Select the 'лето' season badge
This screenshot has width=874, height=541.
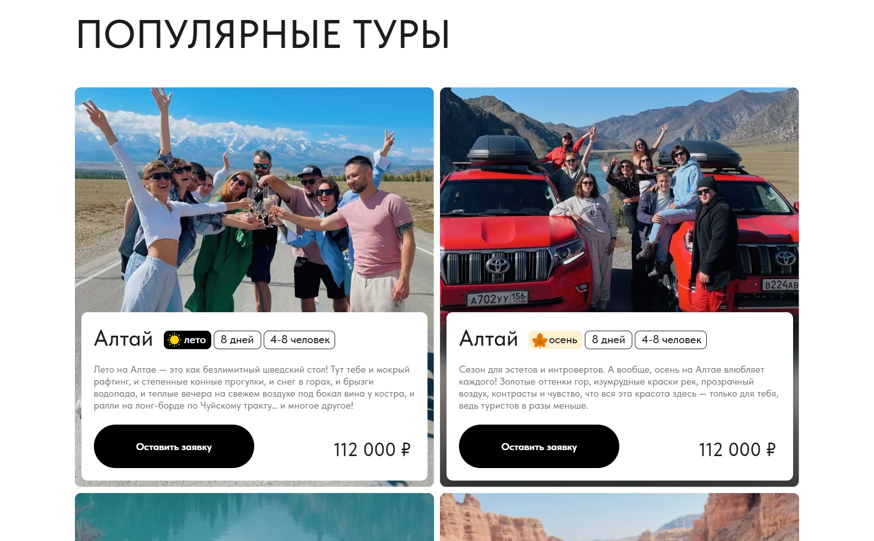coord(187,340)
